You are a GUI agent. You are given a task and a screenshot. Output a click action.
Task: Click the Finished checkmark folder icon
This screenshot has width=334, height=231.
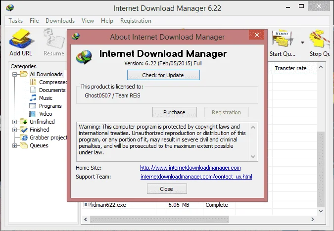click(x=24, y=130)
